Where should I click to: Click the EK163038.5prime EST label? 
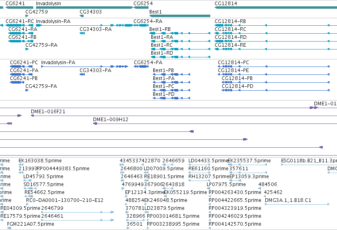40,161
